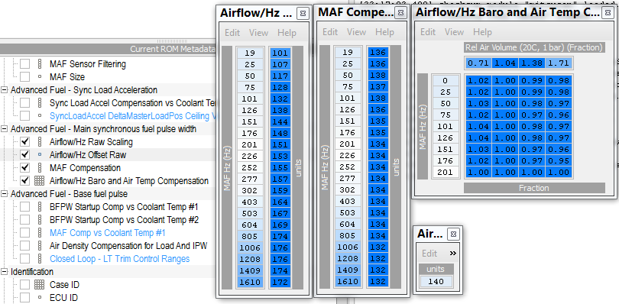Uncheck Airflow/Hz Baro and Air Temp Compensation checkbox

(25, 181)
